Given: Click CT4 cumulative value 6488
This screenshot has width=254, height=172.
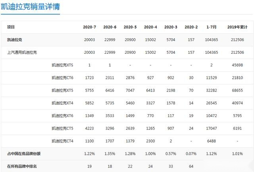Looking at the screenshot, I should pyautogui.click(x=212, y=141).
